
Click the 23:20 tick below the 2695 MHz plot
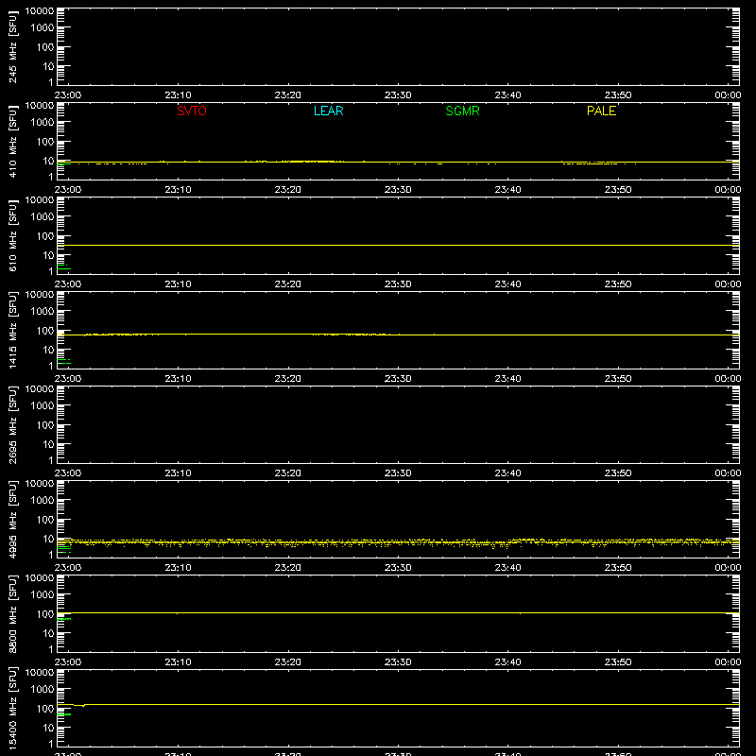pyautogui.click(x=288, y=473)
